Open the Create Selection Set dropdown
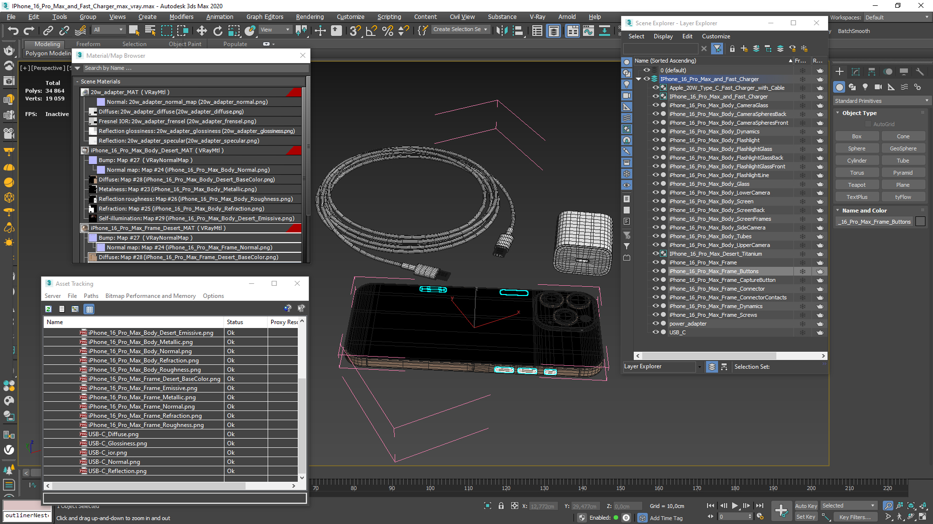This screenshot has width=933, height=524. click(460, 30)
